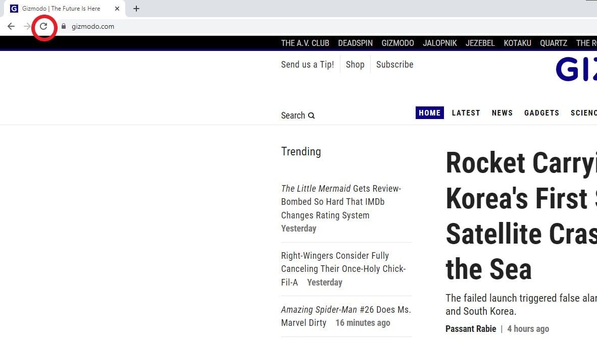Reload the current page
The width and height of the screenshot is (597, 344).
point(43,26)
